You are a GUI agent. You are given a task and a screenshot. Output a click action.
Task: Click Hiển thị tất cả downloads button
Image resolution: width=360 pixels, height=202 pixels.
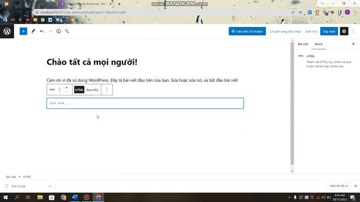tap(339, 186)
